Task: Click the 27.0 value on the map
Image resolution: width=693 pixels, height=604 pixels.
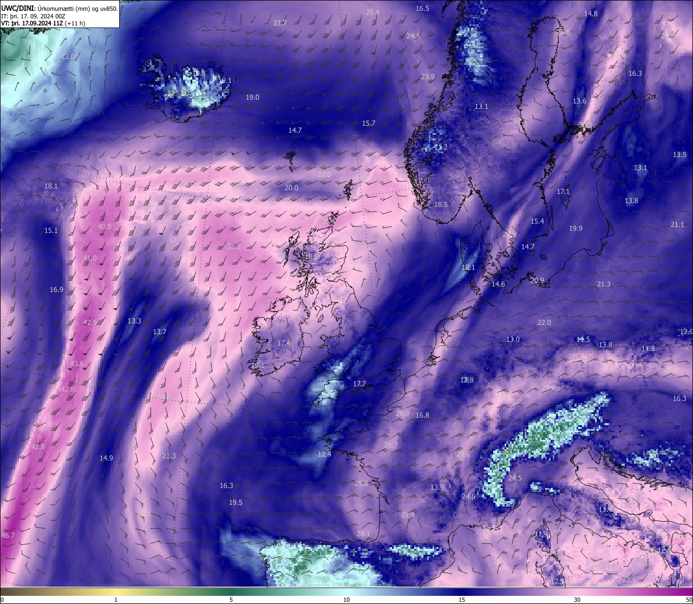Action: [x=324, y=174]
